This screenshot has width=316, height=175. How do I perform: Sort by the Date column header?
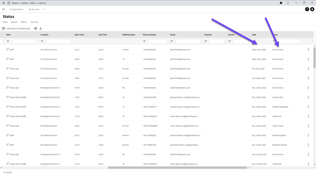coord(254,35)
